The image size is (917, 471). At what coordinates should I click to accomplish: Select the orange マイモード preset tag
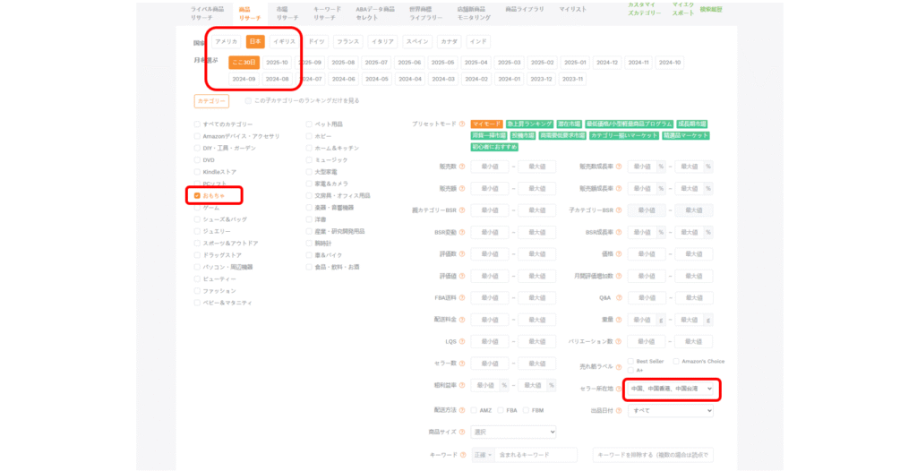coord(486,124)
